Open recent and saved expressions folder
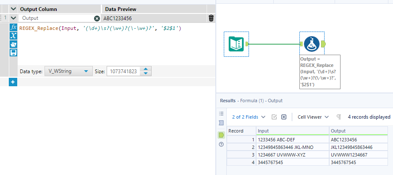Image resolution: width=393 pixels, height=175 pixels. tap(13, 44)
